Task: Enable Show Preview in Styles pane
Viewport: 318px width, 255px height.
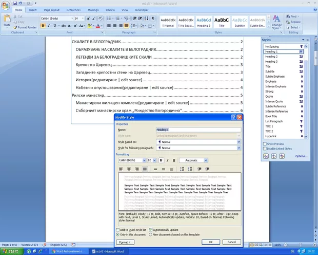Action: (264, 144)
